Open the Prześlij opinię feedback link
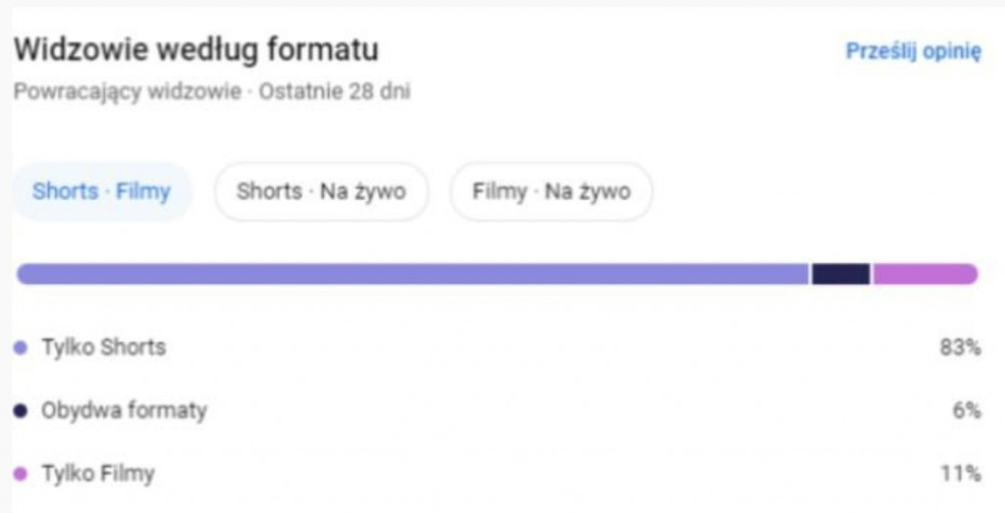1005x513 pixels. click(x=913, y=52)
